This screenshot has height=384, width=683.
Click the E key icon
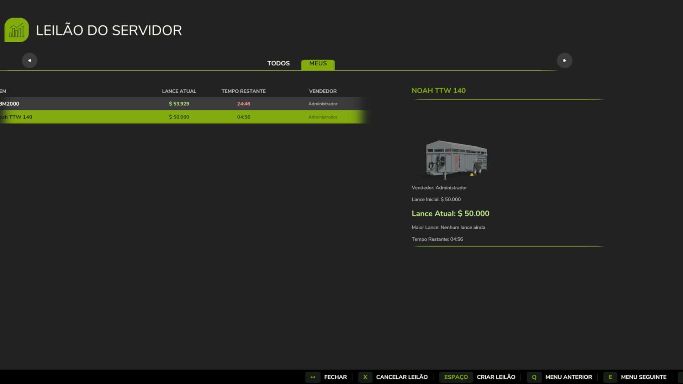(x=610, y=377)
